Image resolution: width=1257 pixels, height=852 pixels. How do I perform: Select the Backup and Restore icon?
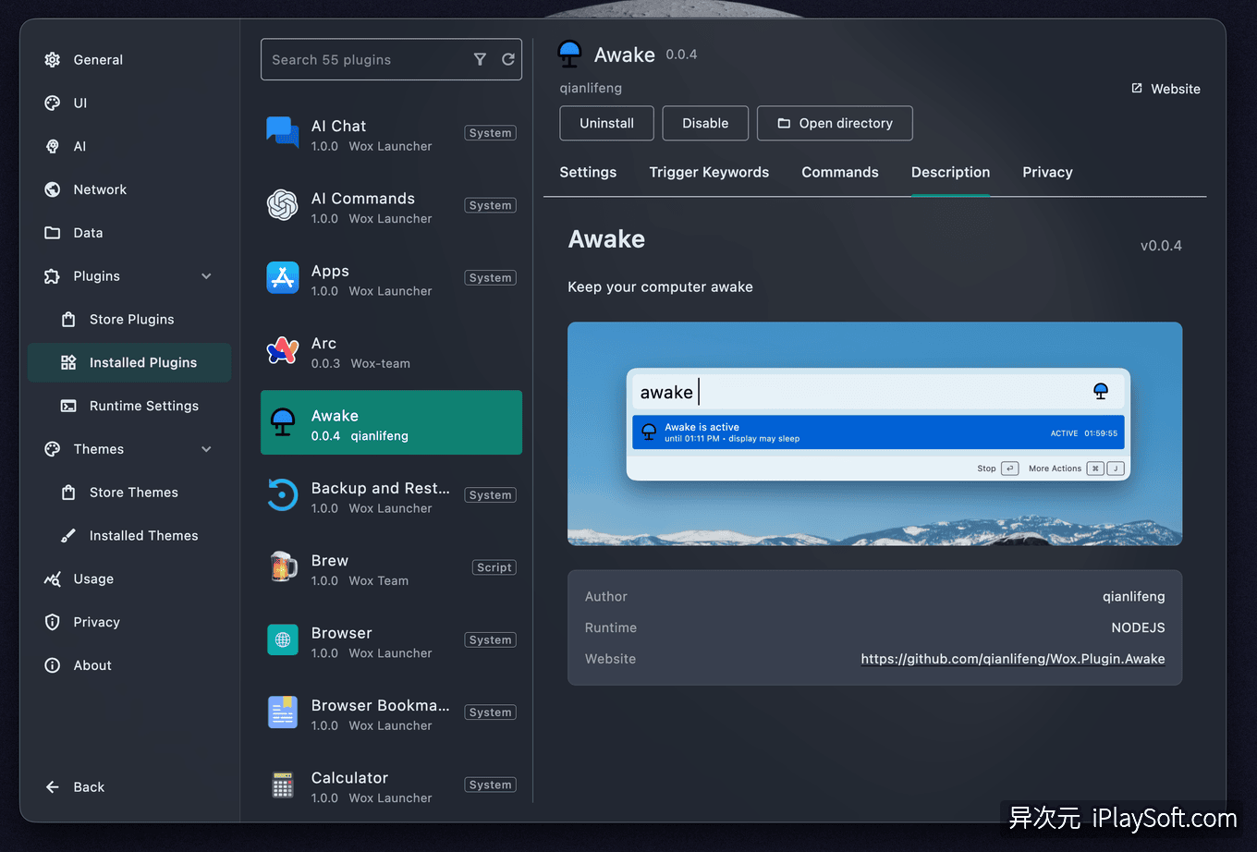point(283,494)
